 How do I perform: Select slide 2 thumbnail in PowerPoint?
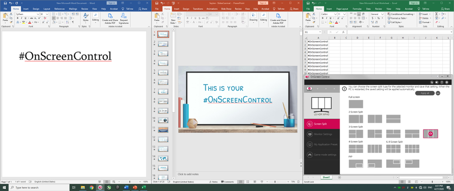[163, 44]
